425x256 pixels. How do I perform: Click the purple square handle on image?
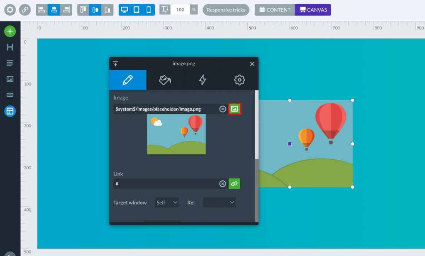point(290,144)
